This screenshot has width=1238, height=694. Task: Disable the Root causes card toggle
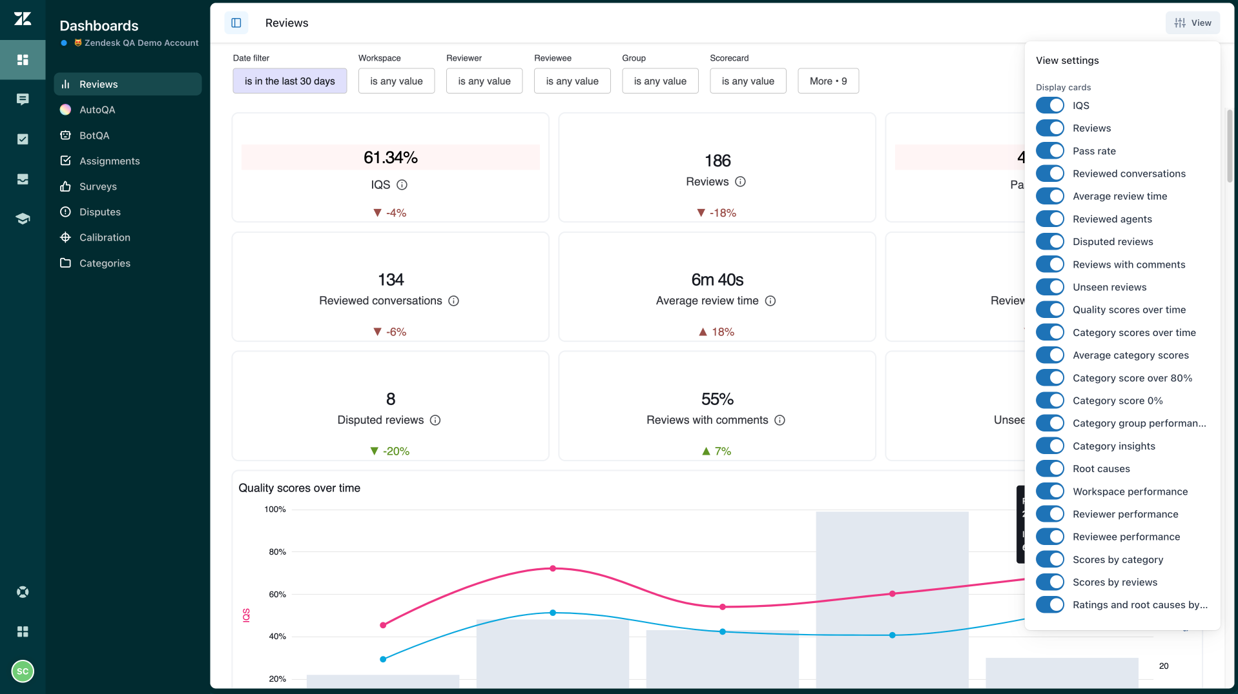[x=1050, y=468]
